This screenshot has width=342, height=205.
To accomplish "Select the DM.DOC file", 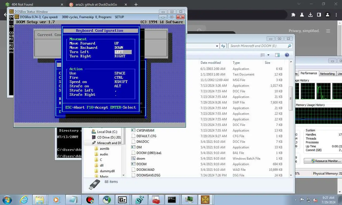I will coord(143,142).
